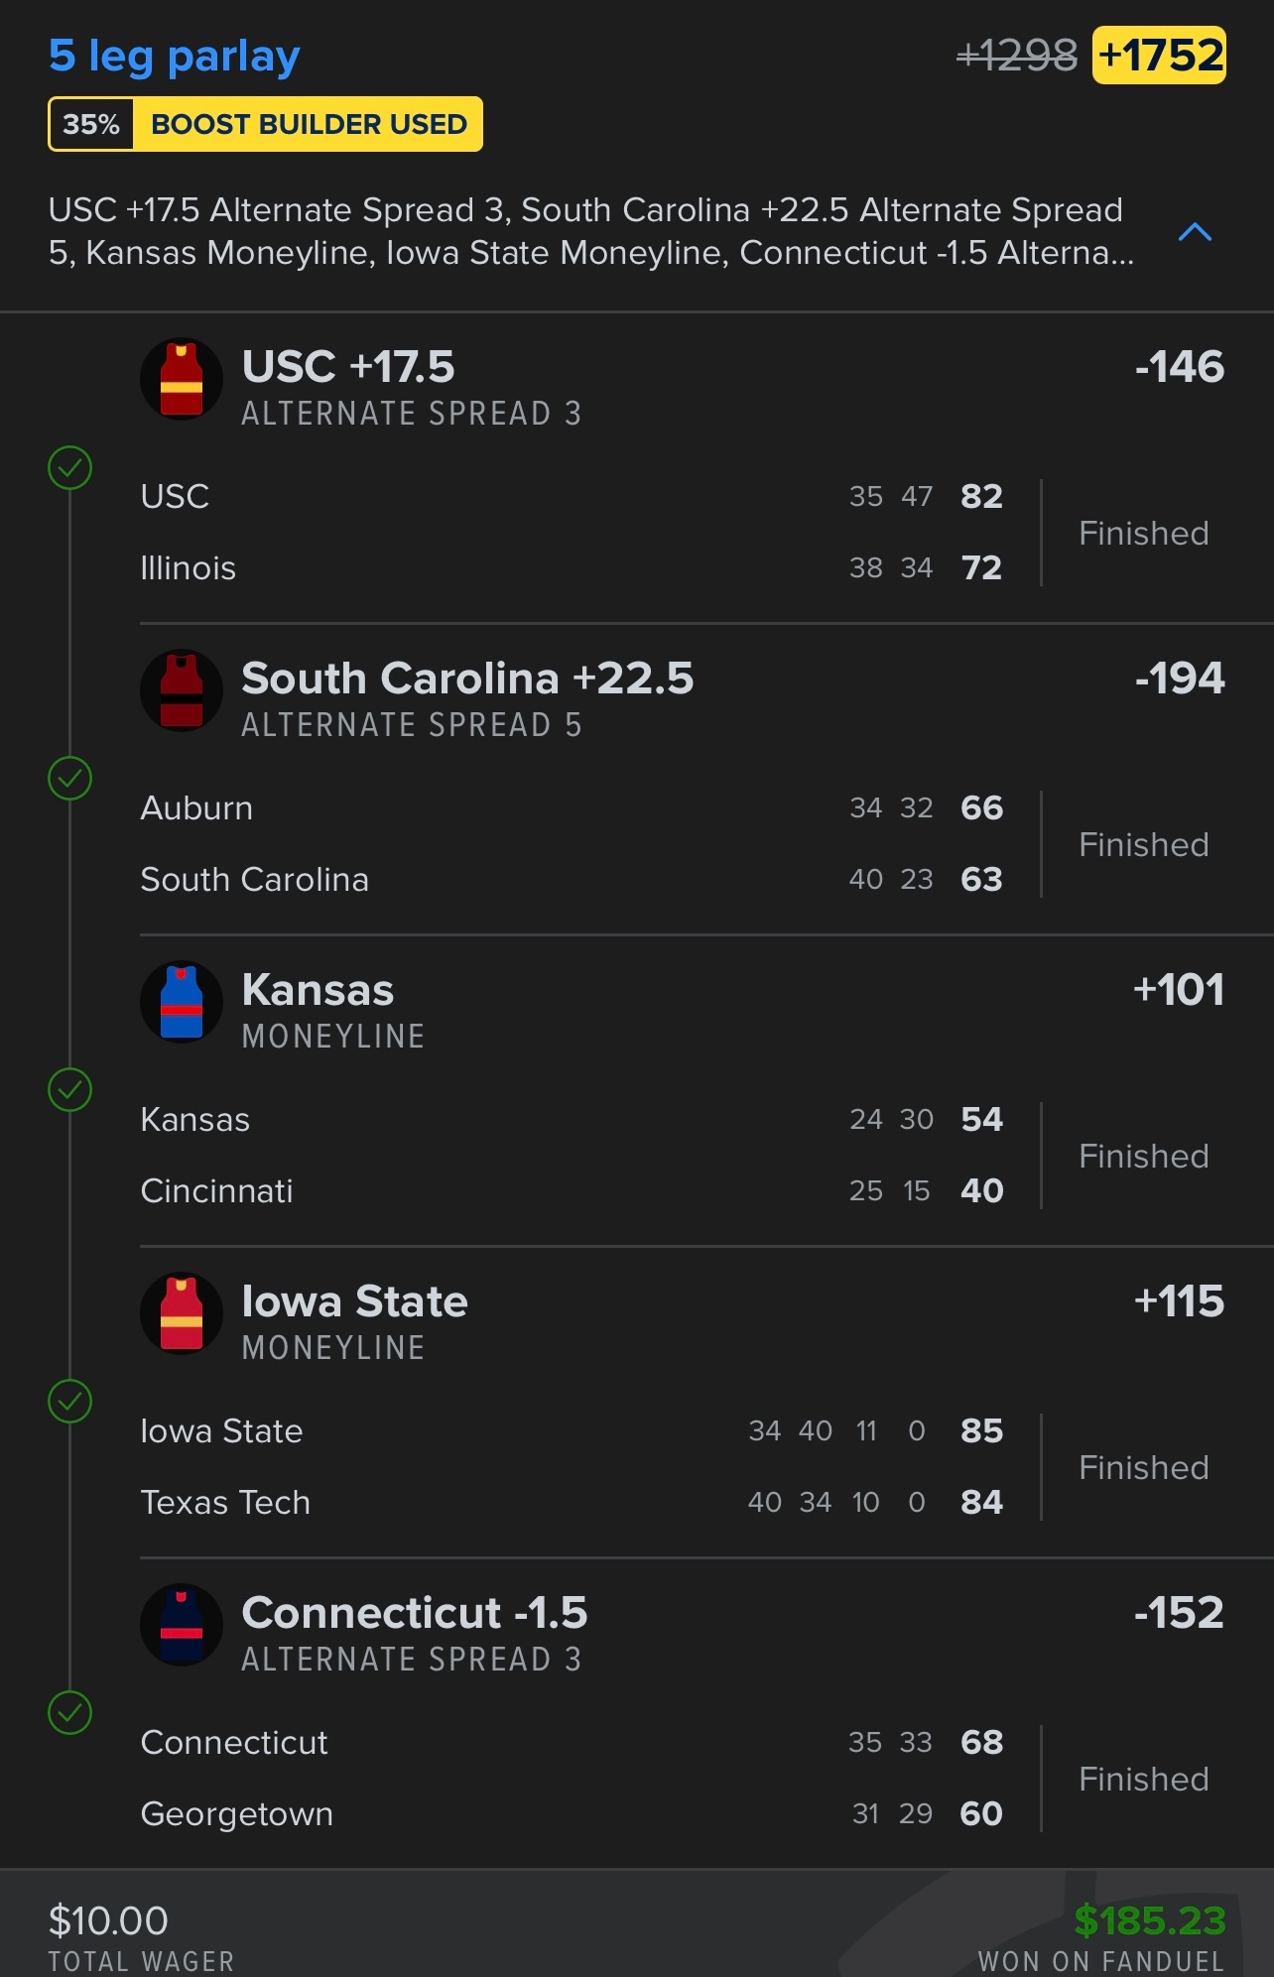Click the Iowa State final score 85

coord(981,1430)
